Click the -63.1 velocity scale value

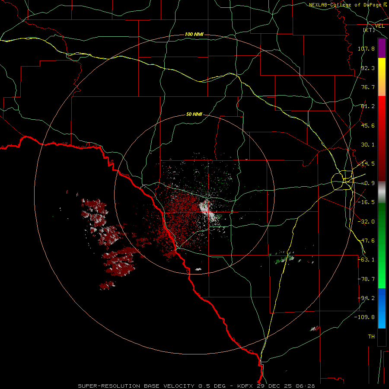366,260
